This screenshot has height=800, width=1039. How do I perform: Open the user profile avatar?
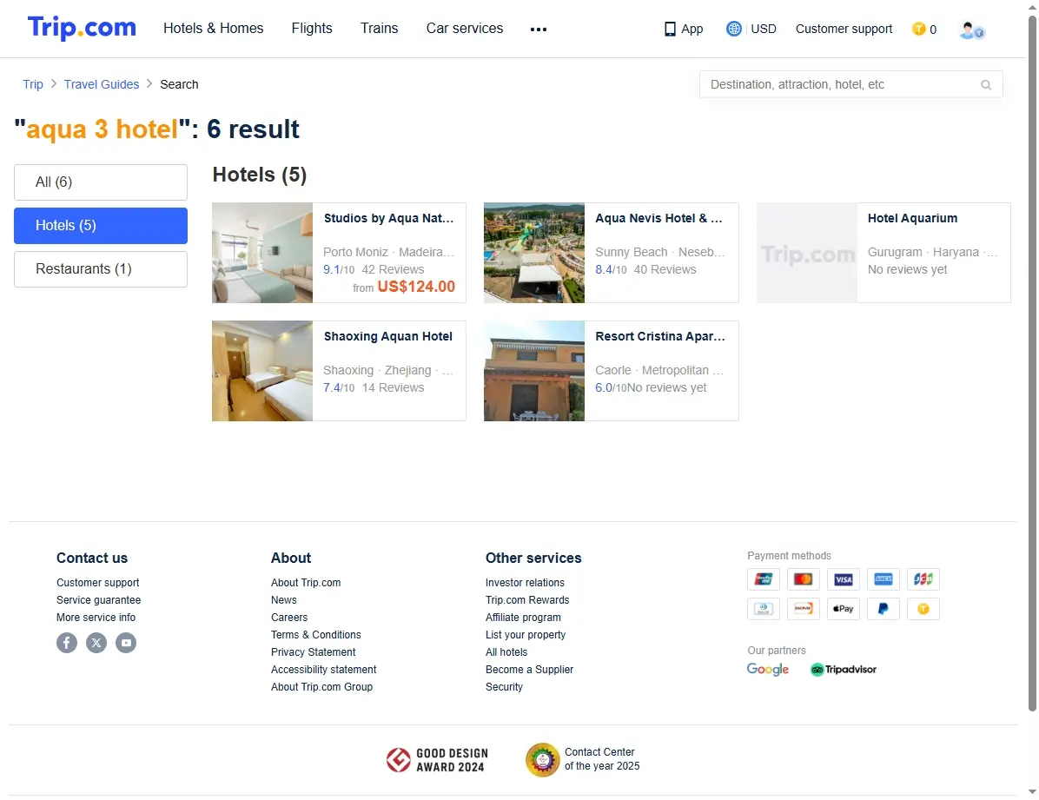971,30
